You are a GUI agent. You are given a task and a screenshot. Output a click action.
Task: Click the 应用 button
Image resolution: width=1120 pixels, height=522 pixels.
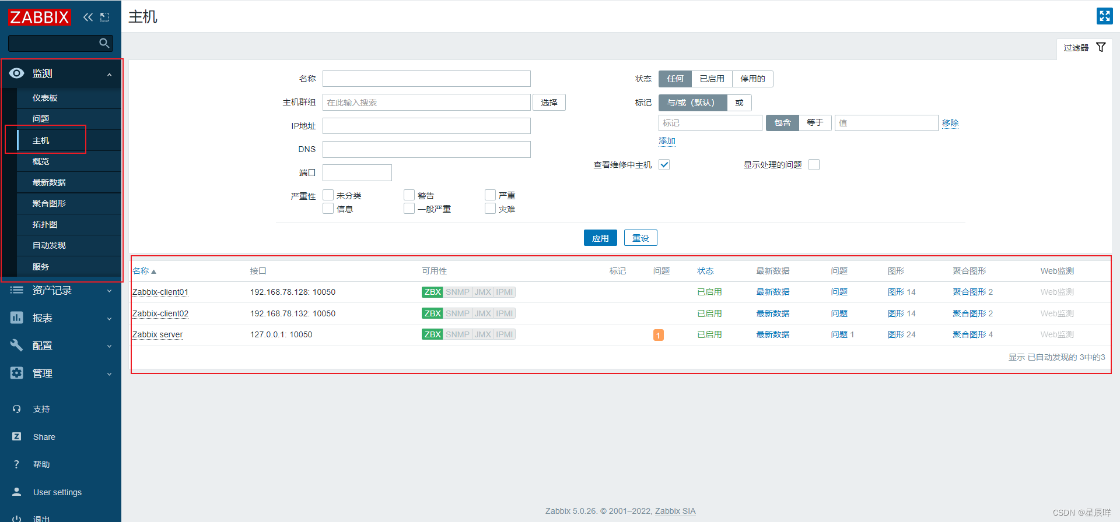pyautogui.click(x=600, y=238)
